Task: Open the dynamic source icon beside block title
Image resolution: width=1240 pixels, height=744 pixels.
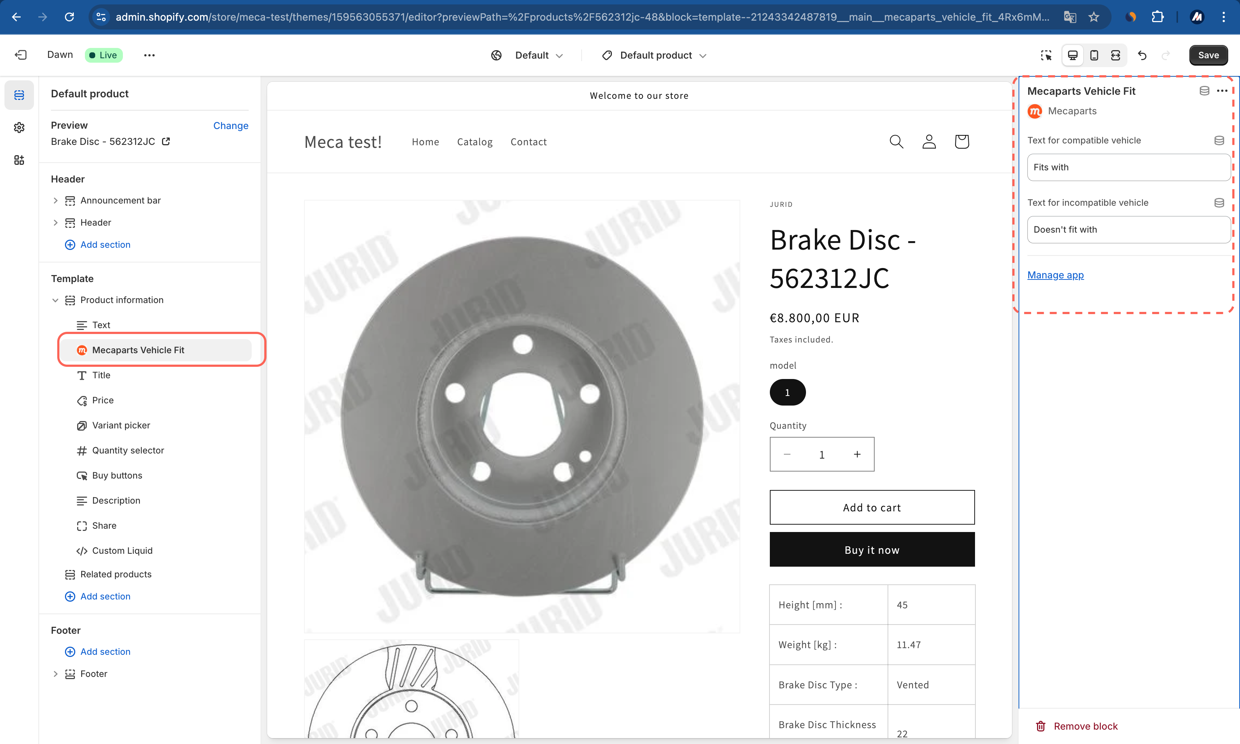Action: (x=1204, y=91)
